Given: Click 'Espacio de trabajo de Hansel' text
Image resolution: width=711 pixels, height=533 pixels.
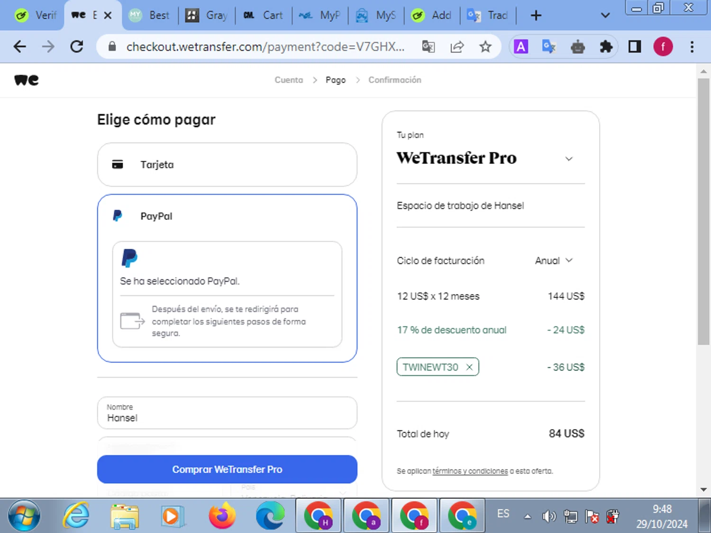Looking at the screenshot, I should (460, 206).
